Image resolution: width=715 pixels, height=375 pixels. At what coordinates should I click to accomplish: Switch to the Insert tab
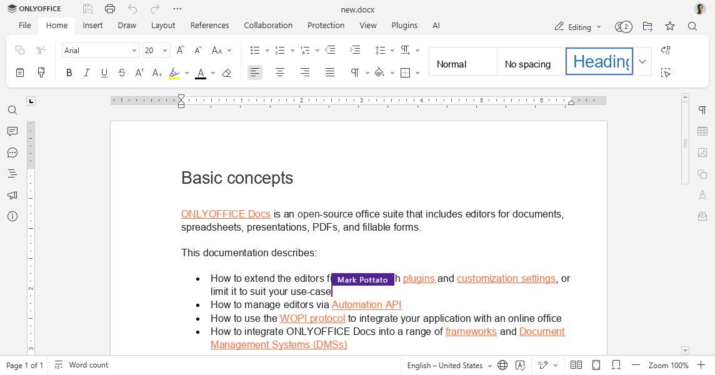[92, 26]
